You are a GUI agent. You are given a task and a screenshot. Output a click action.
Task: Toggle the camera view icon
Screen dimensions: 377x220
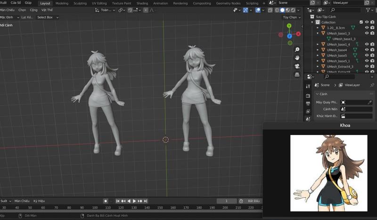click(x=297, y=66)
